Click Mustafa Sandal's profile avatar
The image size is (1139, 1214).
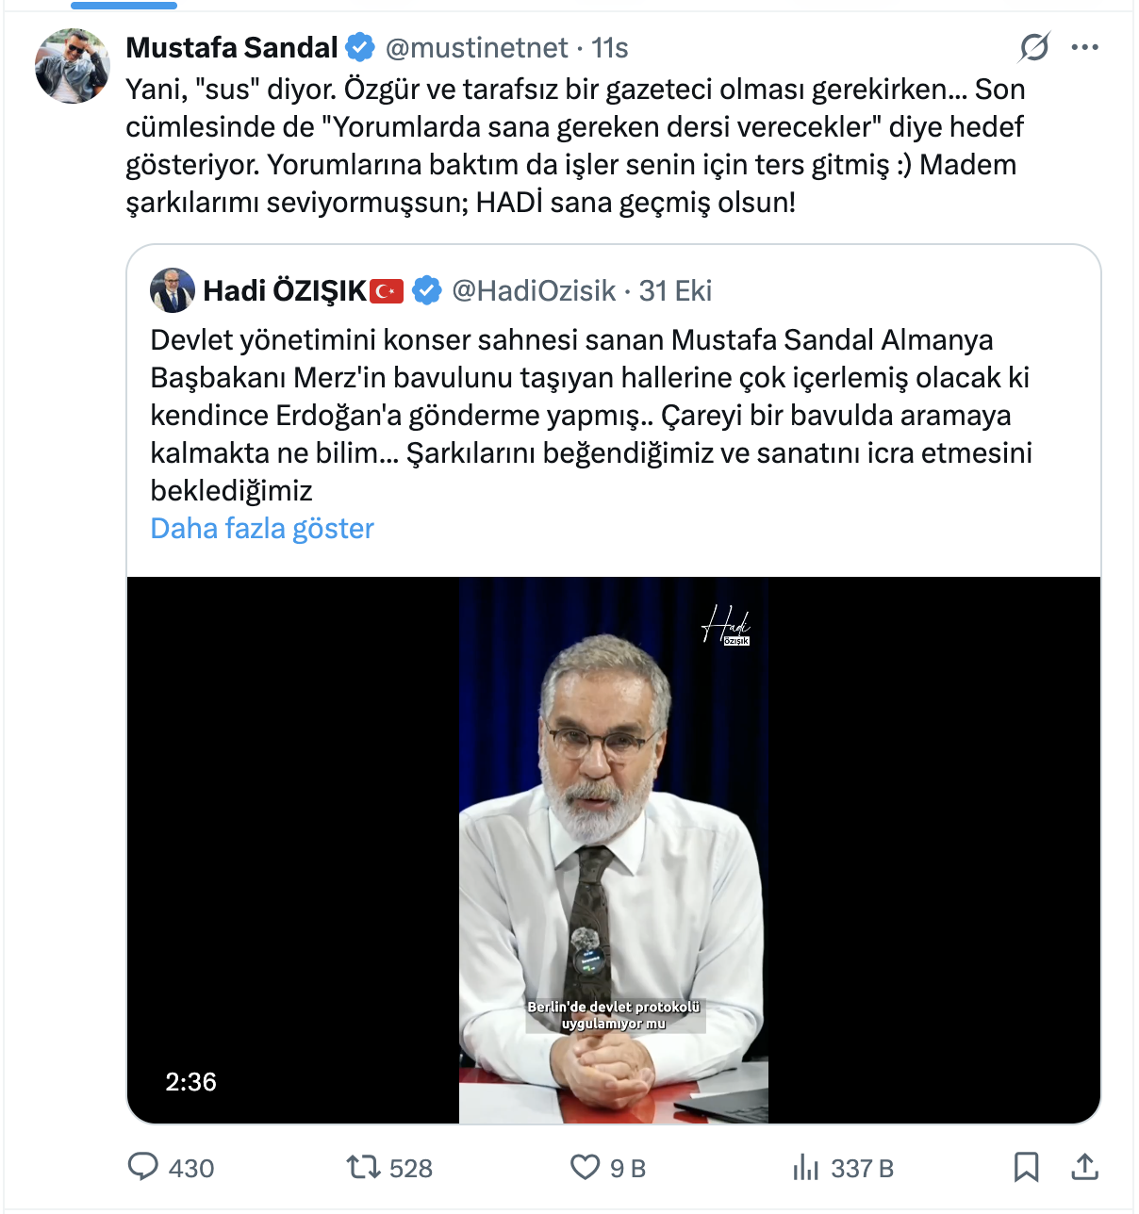click(73, 65)
